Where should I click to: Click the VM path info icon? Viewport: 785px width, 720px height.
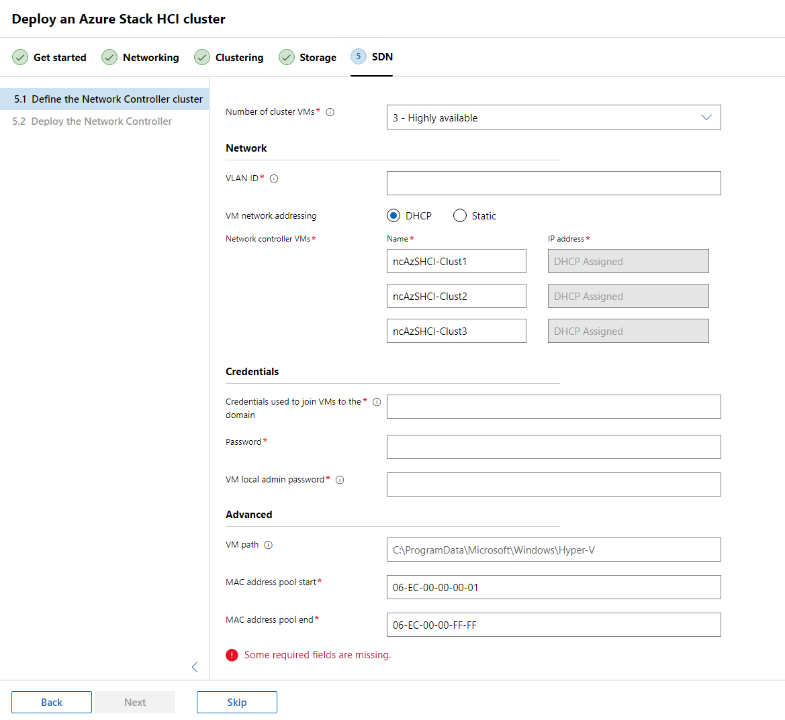click(269, 545)
